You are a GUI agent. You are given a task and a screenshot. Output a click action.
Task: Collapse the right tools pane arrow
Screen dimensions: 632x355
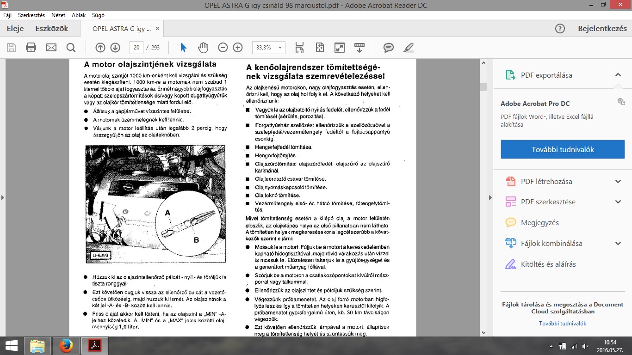click(490, 197)
